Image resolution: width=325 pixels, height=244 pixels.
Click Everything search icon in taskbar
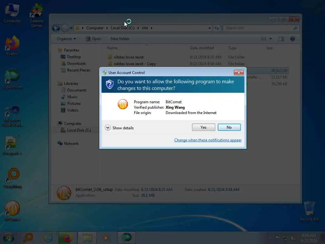pos(28,238)
